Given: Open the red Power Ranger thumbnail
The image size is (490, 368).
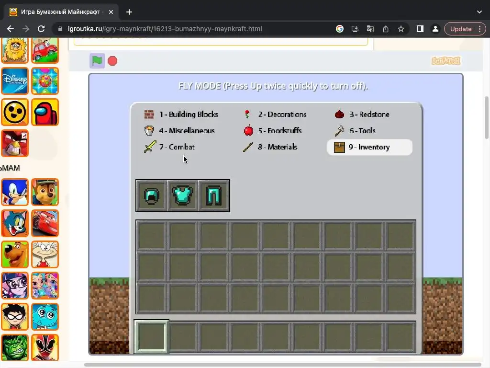Looking at the screenshot, I should [x=45, y=347].
